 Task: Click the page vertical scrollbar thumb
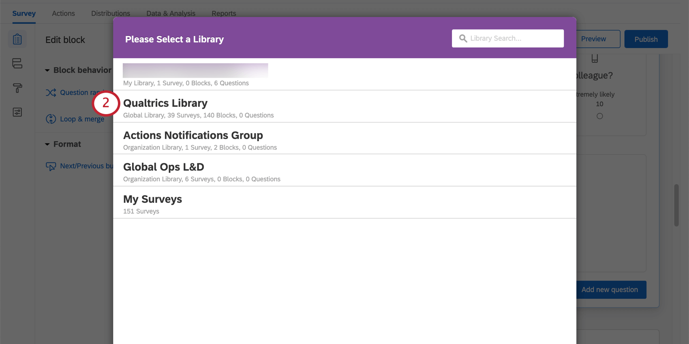[x=676, y=205]
